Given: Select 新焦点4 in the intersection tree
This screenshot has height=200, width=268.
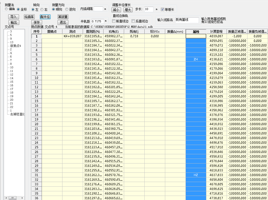Looking at the screenshot, I should click(15, 46).
